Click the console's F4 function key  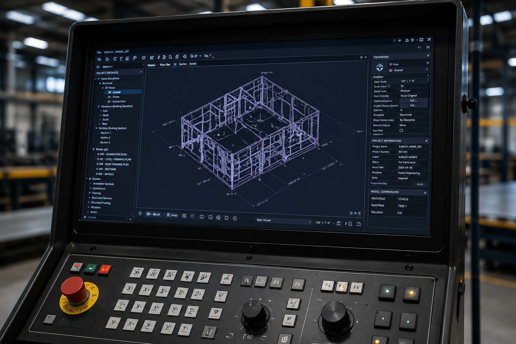click(356, 288)
